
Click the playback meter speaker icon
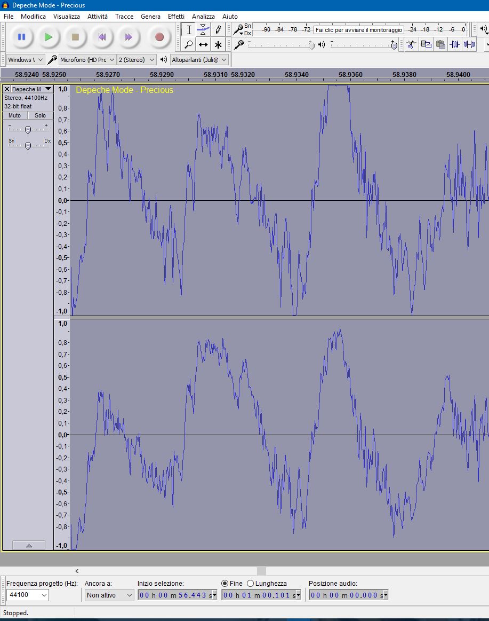[x=484, y=29]
